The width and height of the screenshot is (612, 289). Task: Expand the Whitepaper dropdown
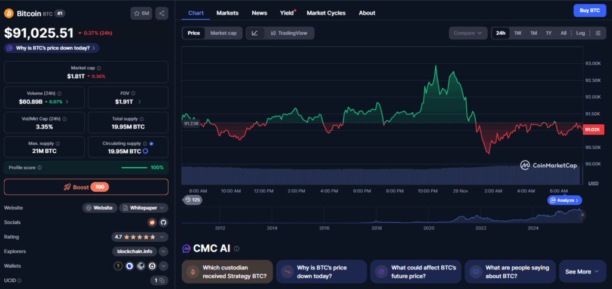143,208
